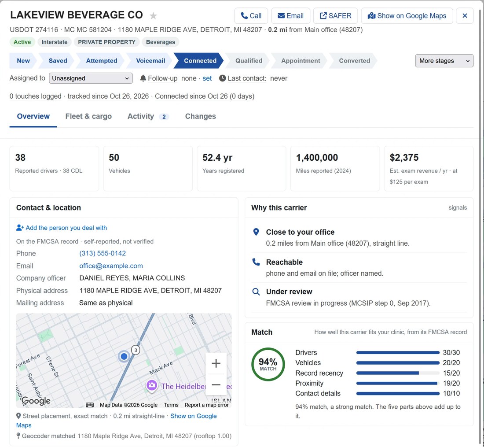The width and height of the screenshot is (484, 447).
Task: Select the Connected stage
Action: point(200,60)
